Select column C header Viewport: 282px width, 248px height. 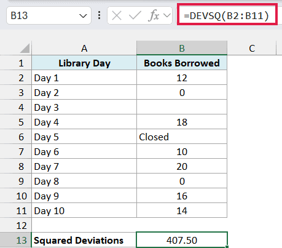[x=252, y=49]
